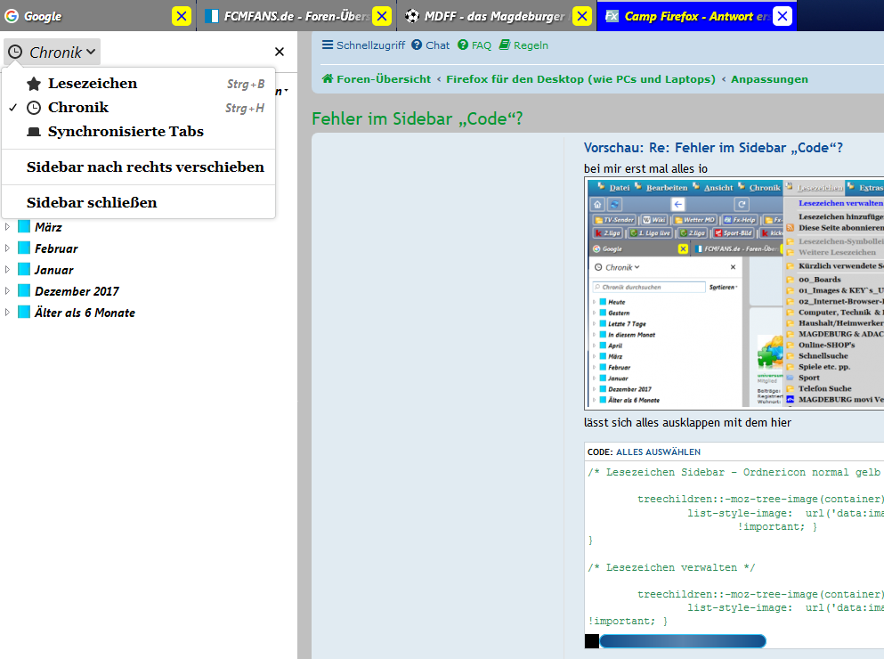Click the star icon beside Lesezeichen
The height and width of the screenshot is (659, 884).
coord(34,84)
